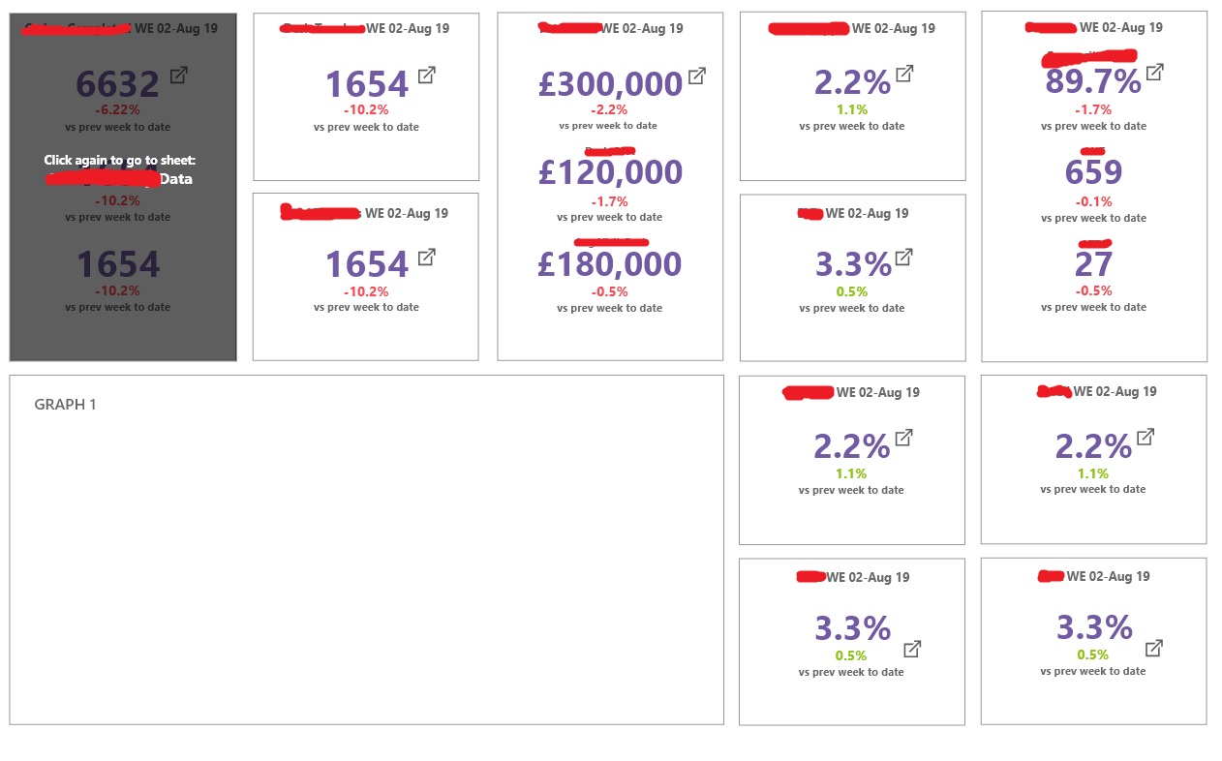Click the external link icon next to £300,000

[696, 75]
